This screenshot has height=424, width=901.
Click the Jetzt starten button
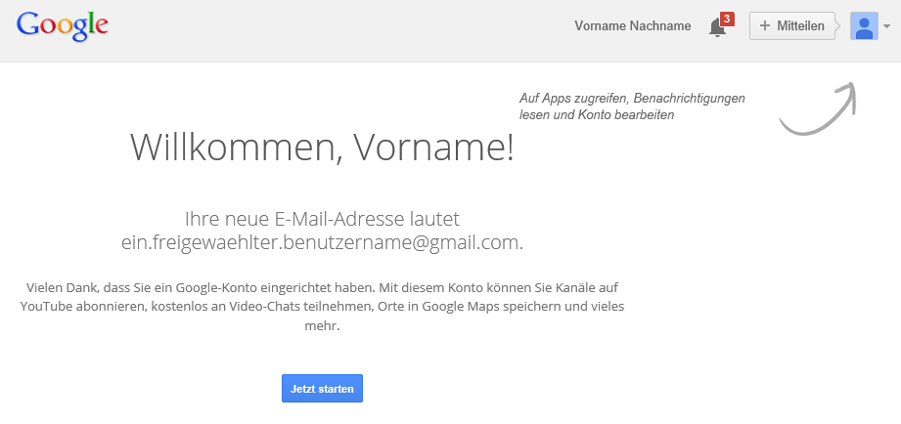(x=322, y=389)
